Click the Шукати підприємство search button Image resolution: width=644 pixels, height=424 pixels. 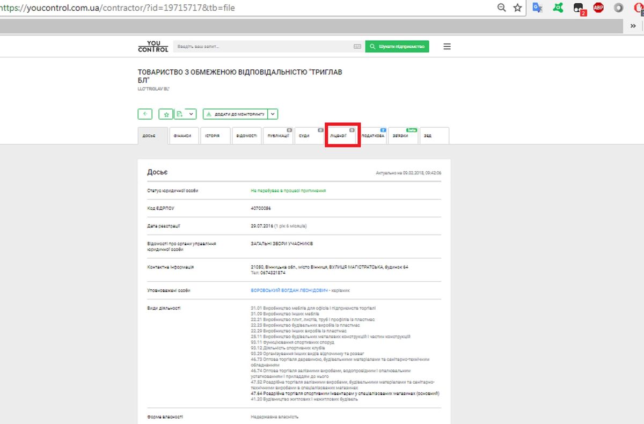pos(397,47)
